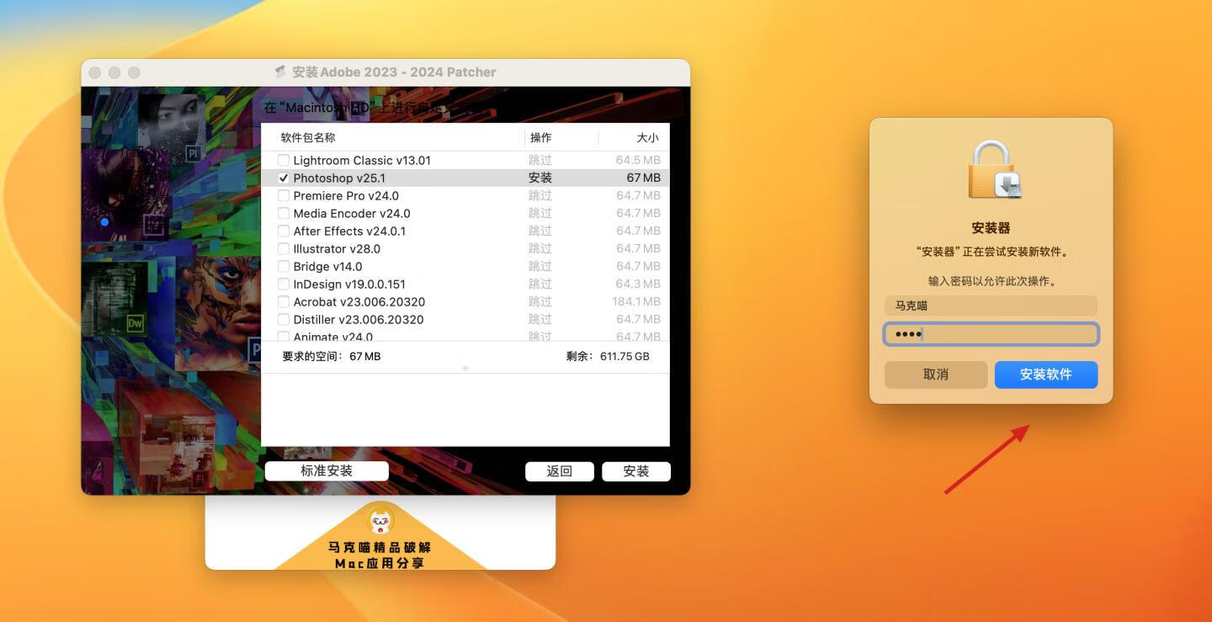Click the 剩余: 611.75 GB text
1212x622 pixels.
609,356
